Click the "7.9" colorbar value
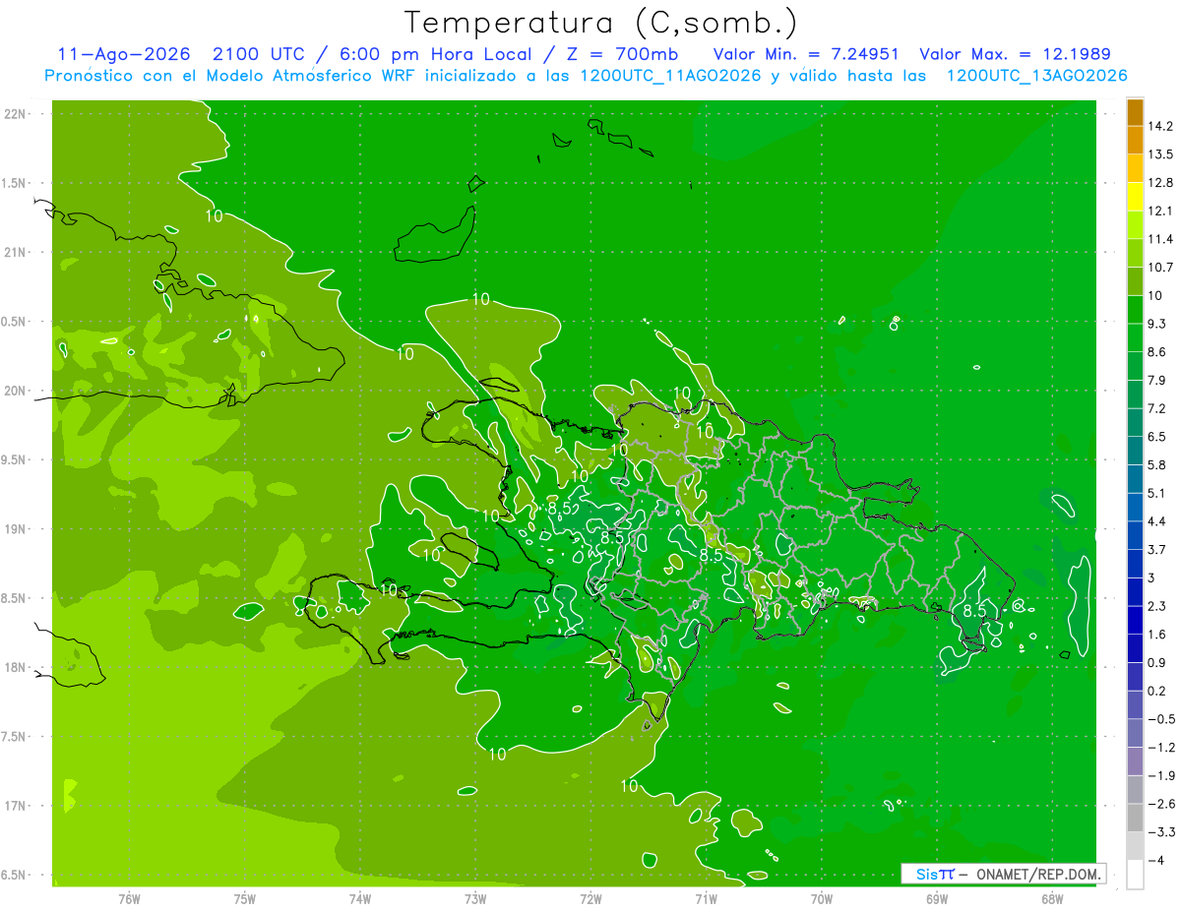Viewport: 1181px width, 912px height. pos(1157,380)
